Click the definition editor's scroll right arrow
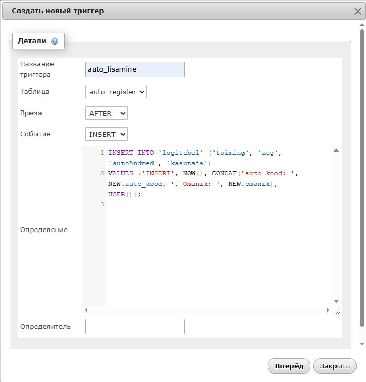The width and height of the screenshot is (366, 382). click(328, 310)
